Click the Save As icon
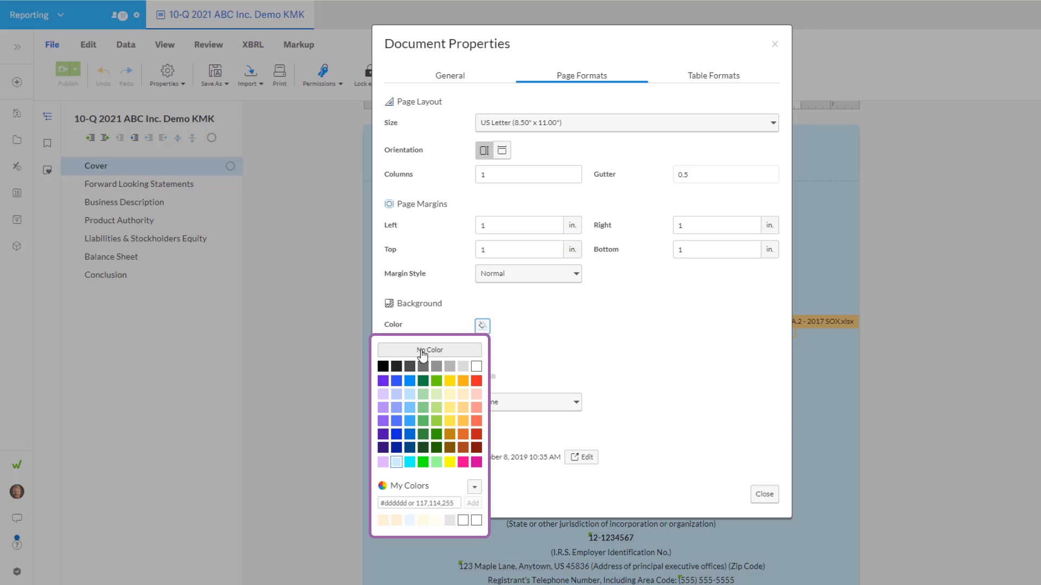 coord(215,71)
